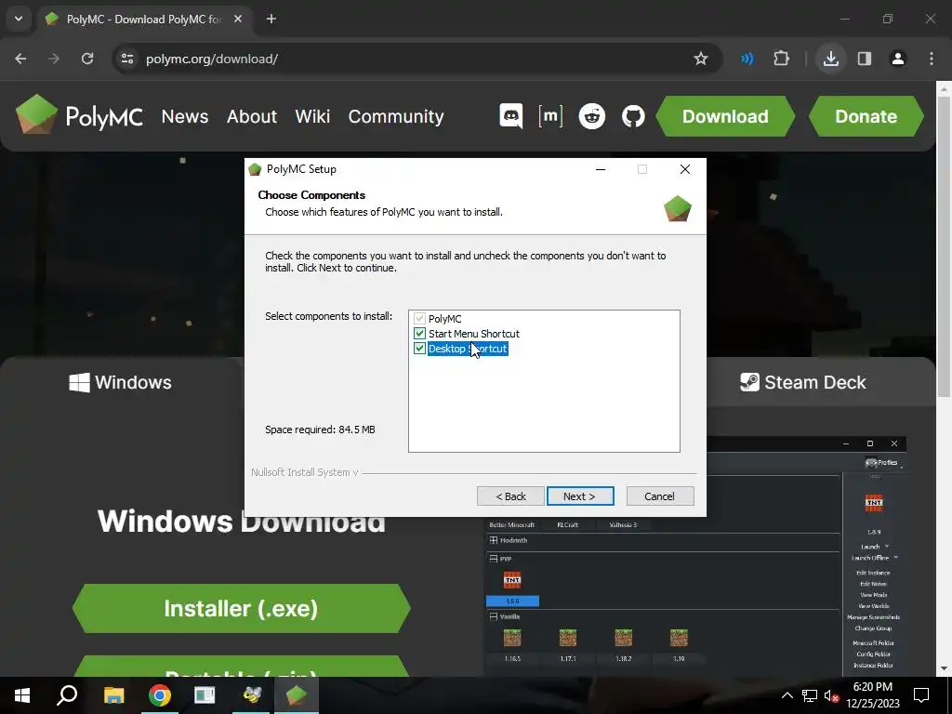Click the PolyMC launcher screenshot image
The width and height of the screenshot is (952, 714).
(x=695, y=556)
